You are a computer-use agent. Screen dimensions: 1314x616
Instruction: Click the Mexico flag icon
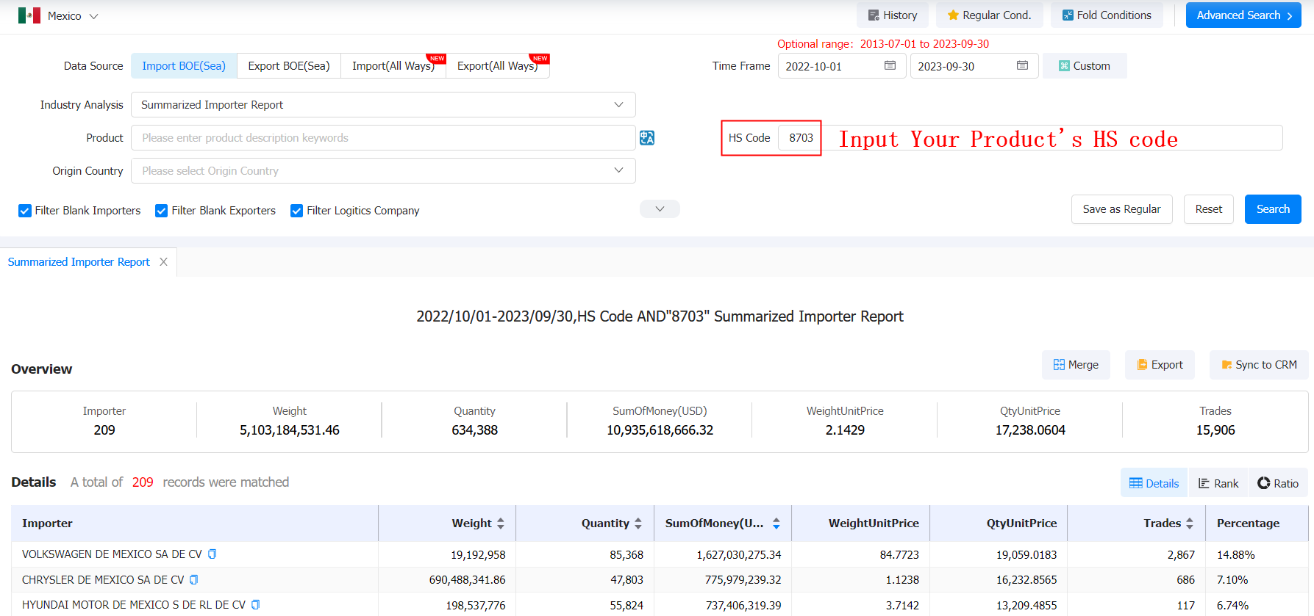[29, 15]
